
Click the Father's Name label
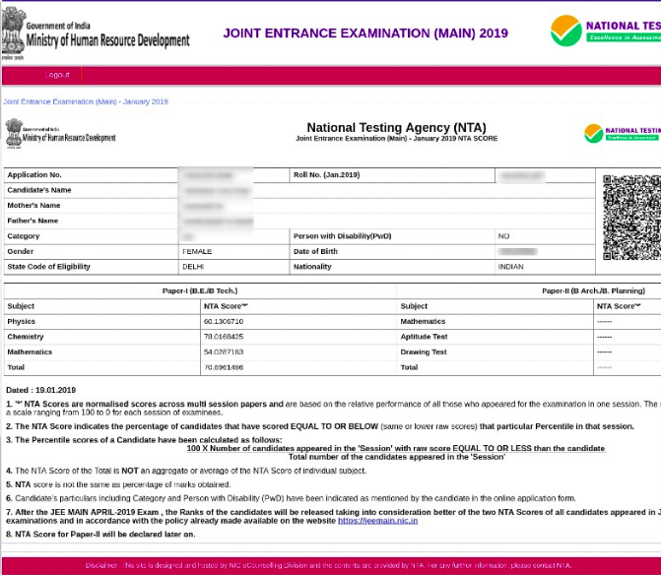tap(33, 221)
